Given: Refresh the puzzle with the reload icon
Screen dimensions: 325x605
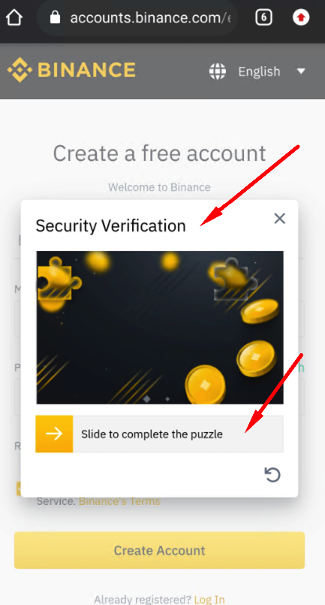Looking at the screenshot, I should point(272,474).
